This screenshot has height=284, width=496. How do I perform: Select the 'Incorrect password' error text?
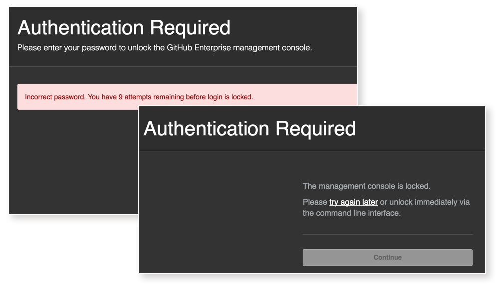coord(55,97)
